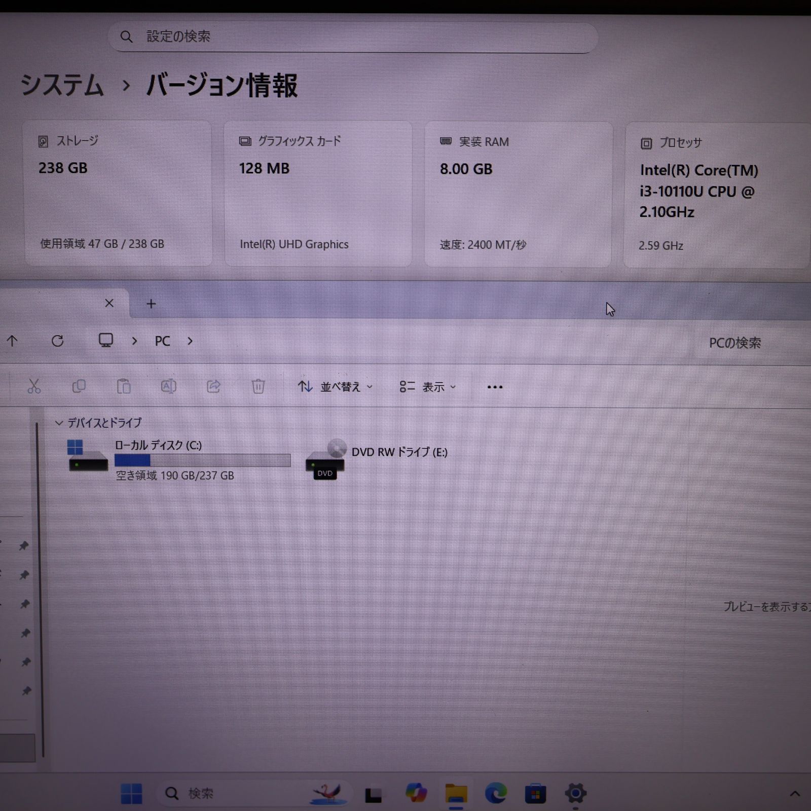The width and height of the screenshot is (811, 811).
Task: Open the 実装 RAM 8.00 GB card
Action: (518, 194)
